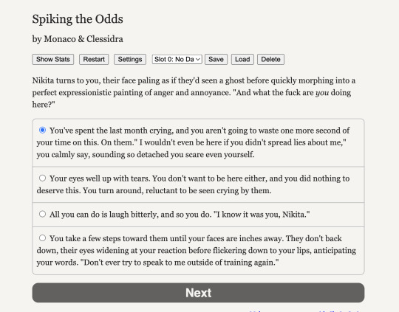
Task: Select the radio button for the calm detached reply
Action: [x=43, y=130]
